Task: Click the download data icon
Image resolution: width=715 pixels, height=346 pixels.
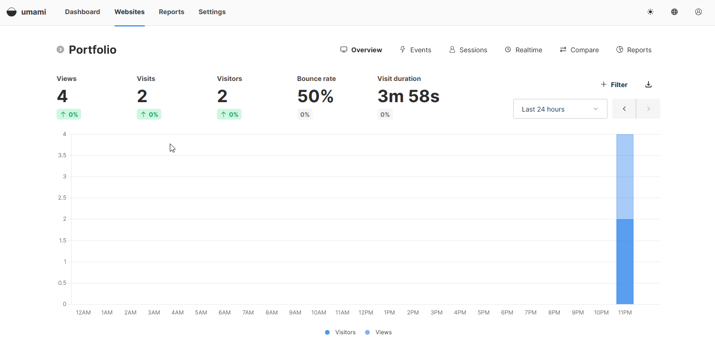Action: (x=648, y=85)
